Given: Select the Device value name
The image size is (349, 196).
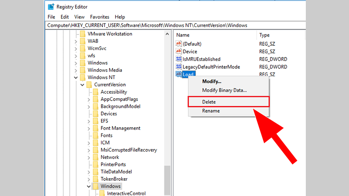Looking at the screenshot, I should [x=190, y=51].
